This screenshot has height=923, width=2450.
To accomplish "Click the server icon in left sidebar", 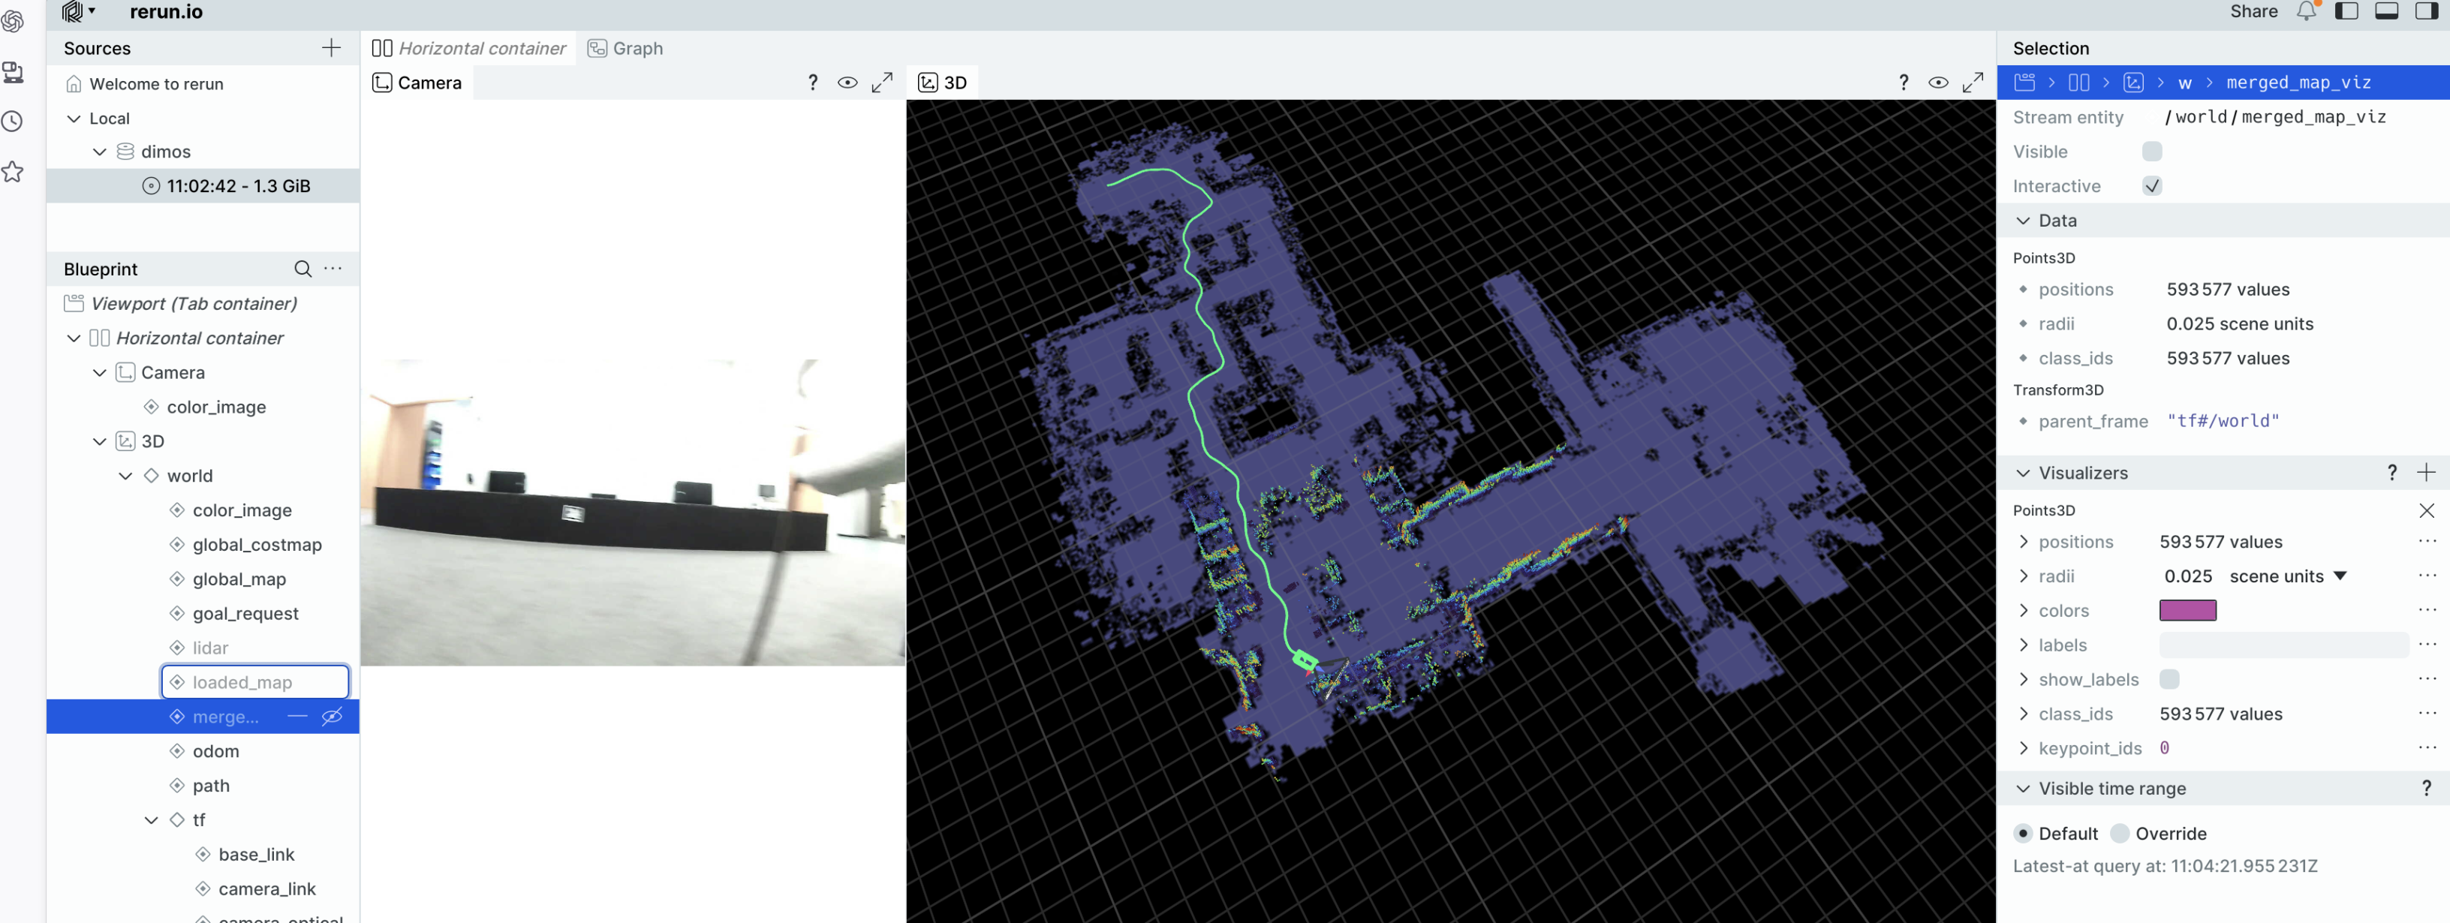I will pyautogui.click(x=14, y=72).
